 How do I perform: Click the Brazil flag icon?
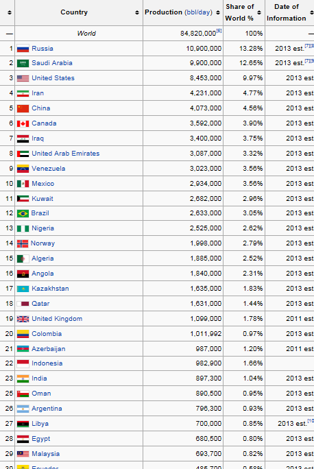[x=23, y=213]
